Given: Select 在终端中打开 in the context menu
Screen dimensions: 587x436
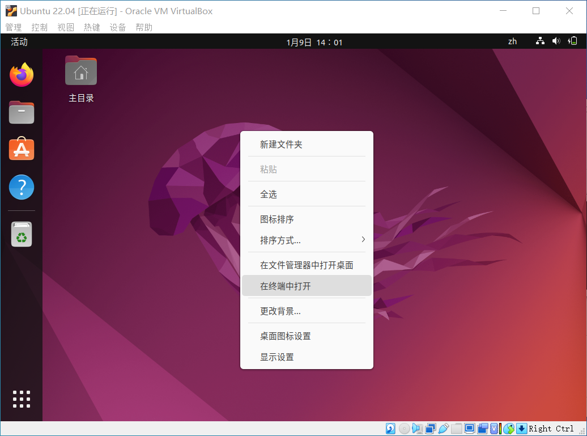Looking at the screenshot, I should click(307, 286).
